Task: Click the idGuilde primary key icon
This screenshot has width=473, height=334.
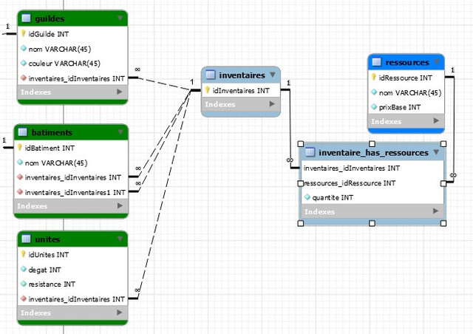Action: [x=23, y=33]
